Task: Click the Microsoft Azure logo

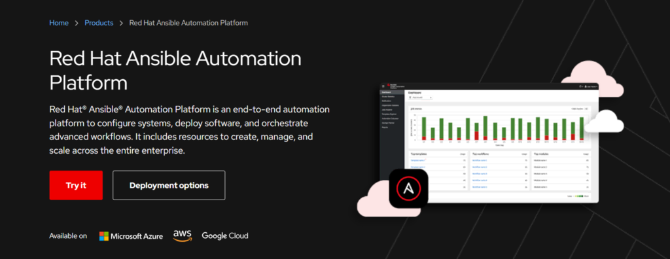Action: [131, 236]
